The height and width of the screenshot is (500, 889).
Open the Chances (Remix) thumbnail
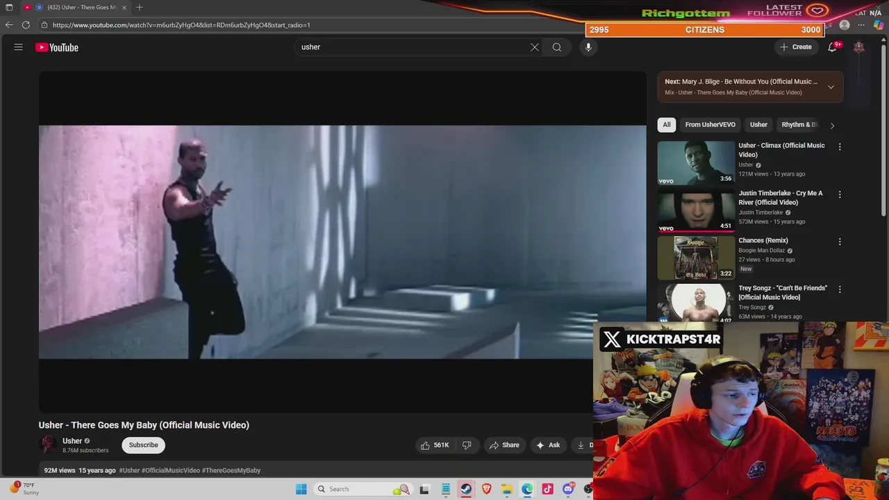[696, 258]
